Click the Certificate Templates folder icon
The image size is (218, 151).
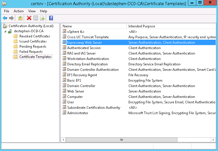point(15,57)
